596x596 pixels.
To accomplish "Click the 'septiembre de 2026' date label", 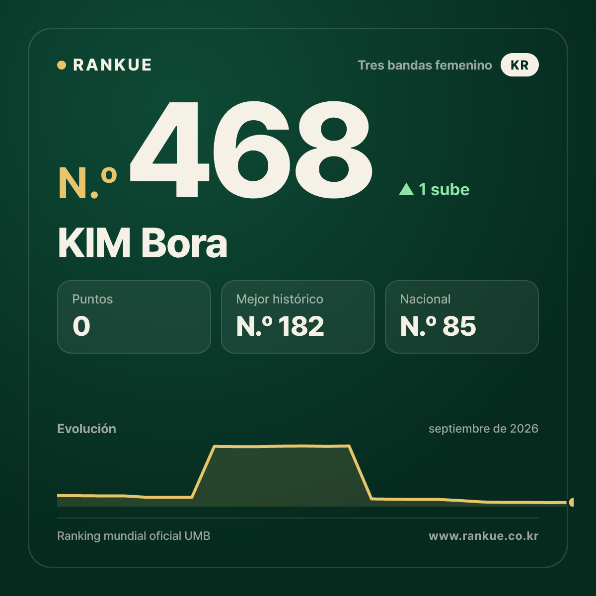I will (483, 429).
